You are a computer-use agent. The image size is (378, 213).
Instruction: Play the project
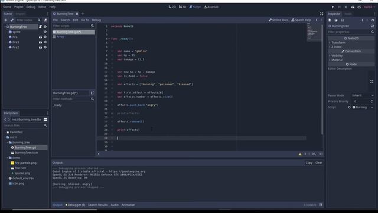(x=333, y=7)
